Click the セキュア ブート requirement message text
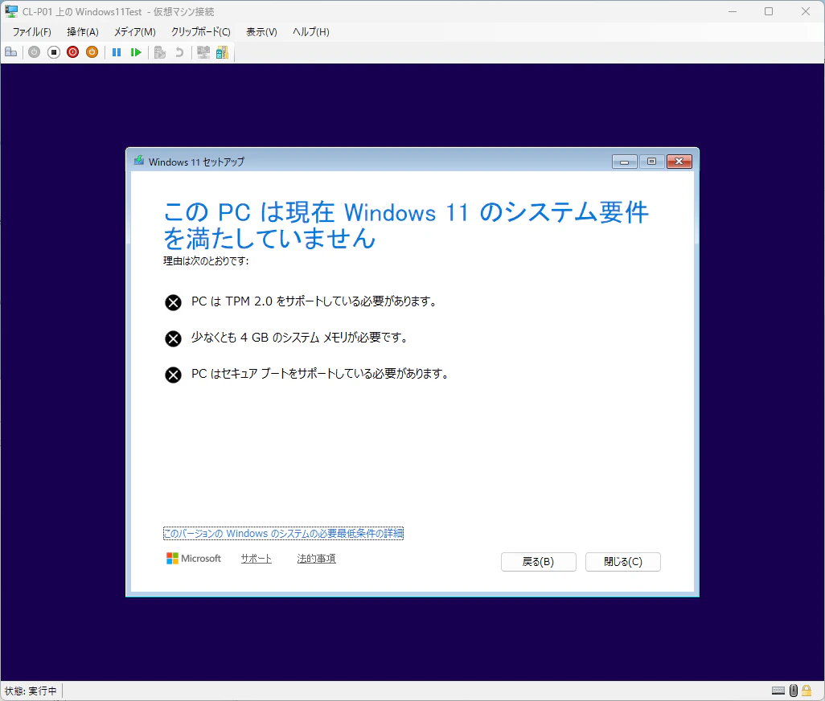 tap(320, 374)
